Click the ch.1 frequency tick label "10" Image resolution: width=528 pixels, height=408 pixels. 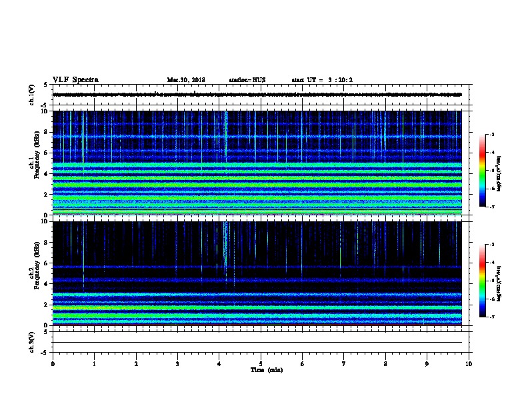pos(45,111)
